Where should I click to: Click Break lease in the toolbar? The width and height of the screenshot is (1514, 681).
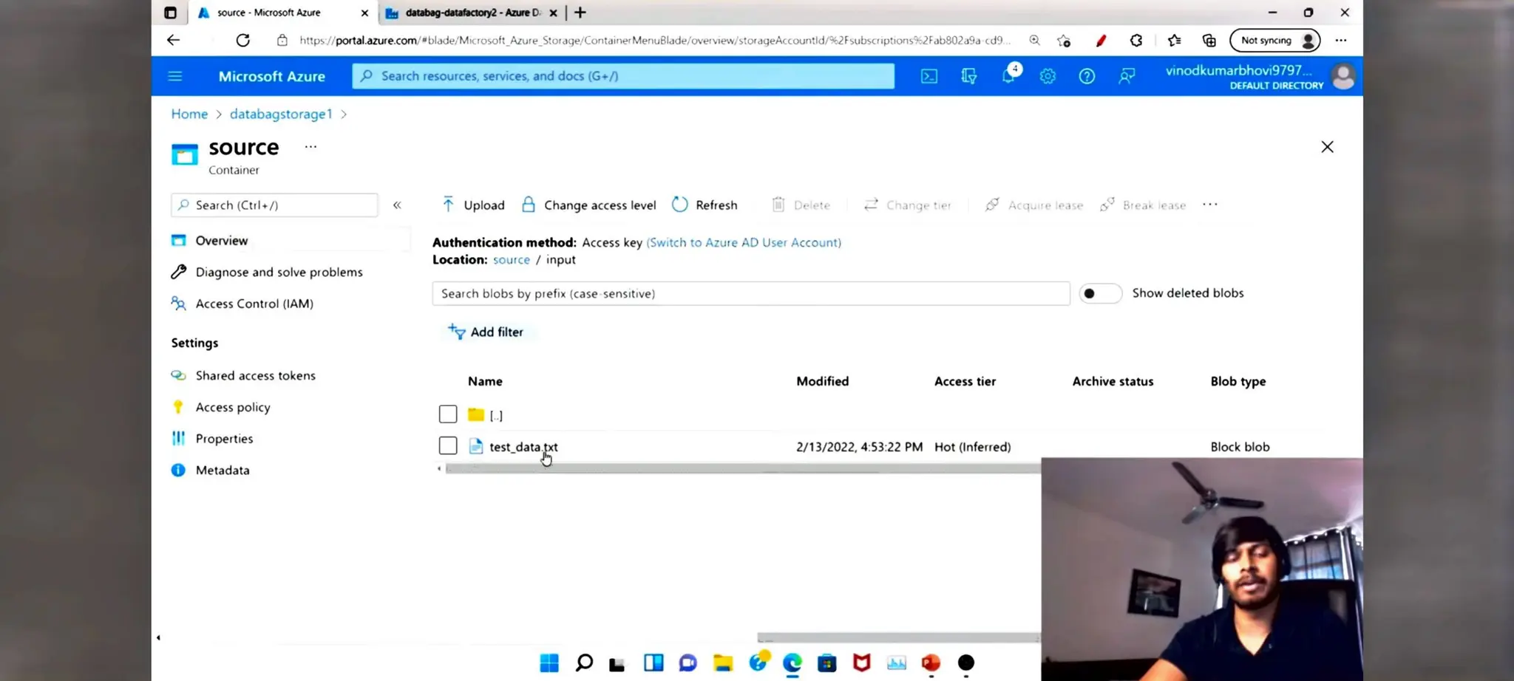click(x=1143, y=205)
